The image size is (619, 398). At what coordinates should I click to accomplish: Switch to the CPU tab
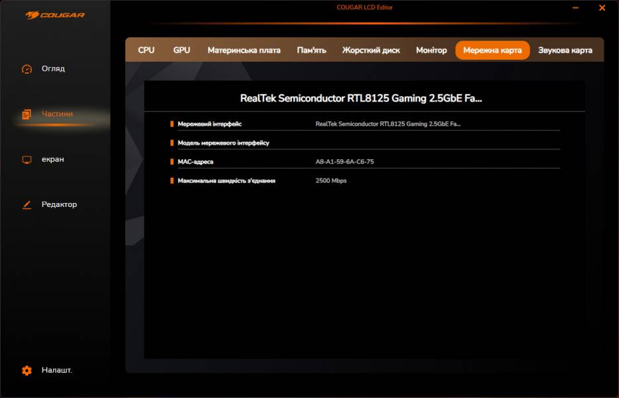pyautogui.click(x=146, y=50)
